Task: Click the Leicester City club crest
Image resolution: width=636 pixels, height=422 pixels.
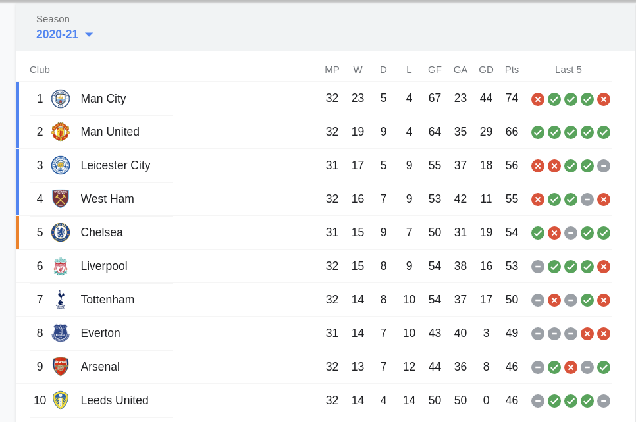Action: pyautogui.click(x=61, y=165)
